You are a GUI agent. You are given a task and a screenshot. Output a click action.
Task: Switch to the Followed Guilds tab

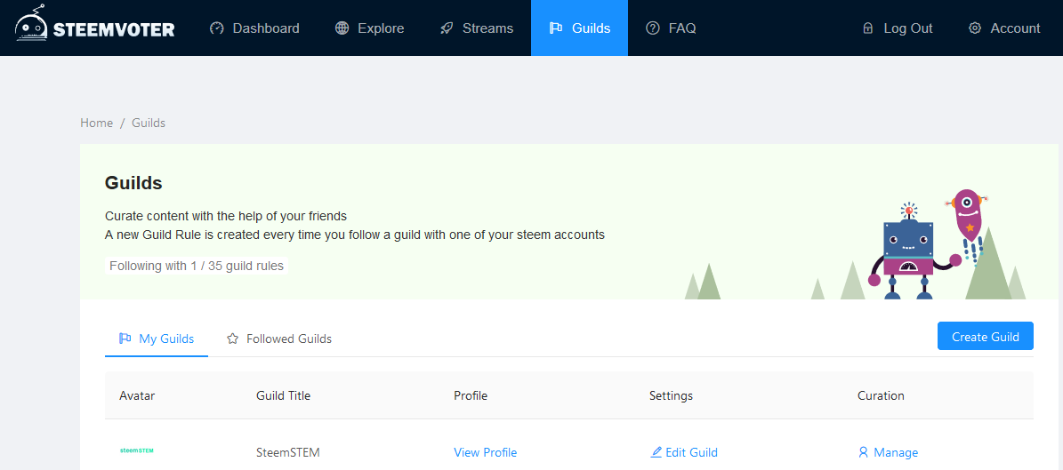coord(279,339)
